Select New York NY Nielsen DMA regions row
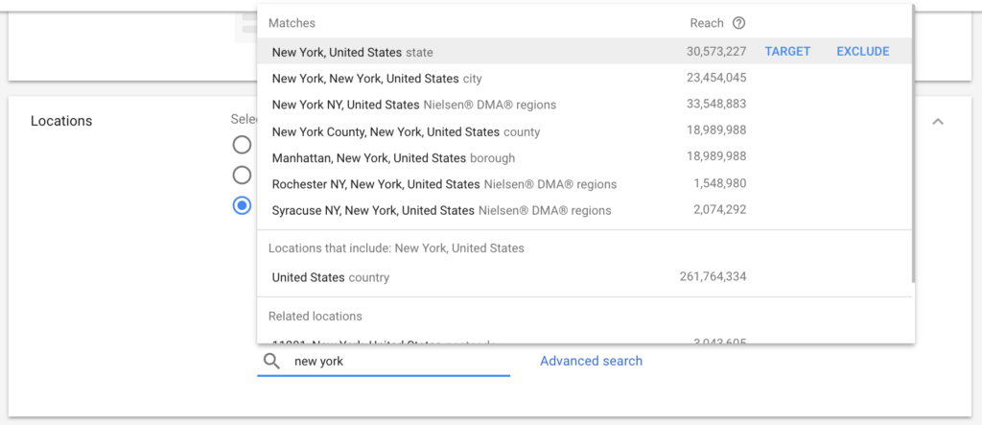Viewport: 982px width, 425px height. click(x=584, y=105)
